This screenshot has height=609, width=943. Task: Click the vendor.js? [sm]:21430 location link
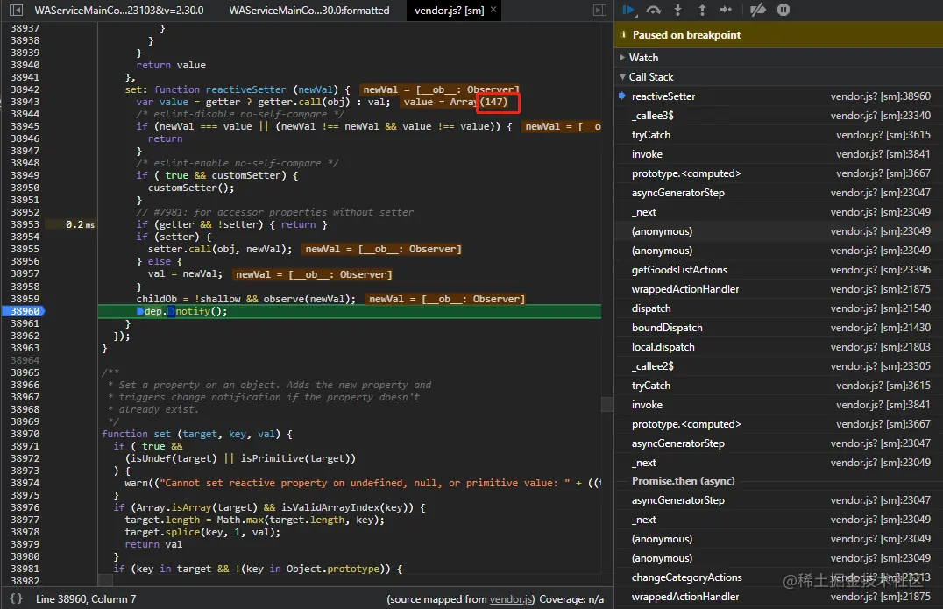tap(881, 328)
